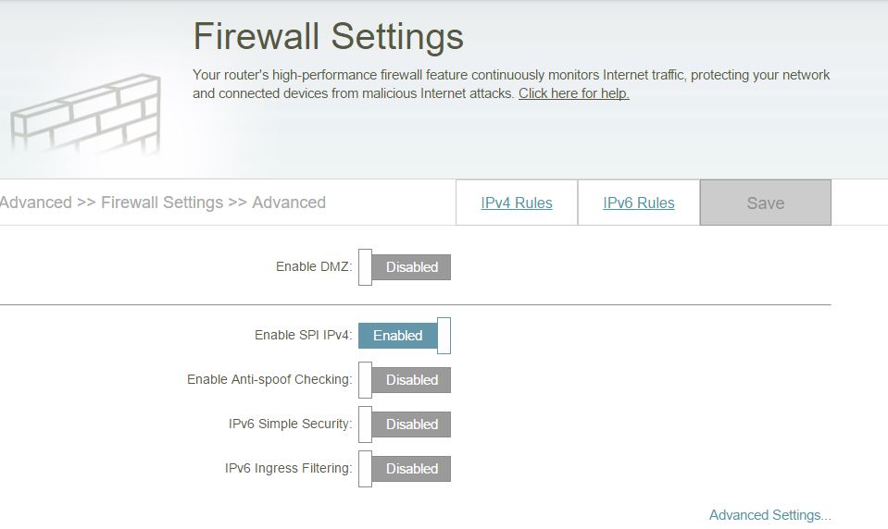Click the Firewall Settings page heading

point(328,37)
